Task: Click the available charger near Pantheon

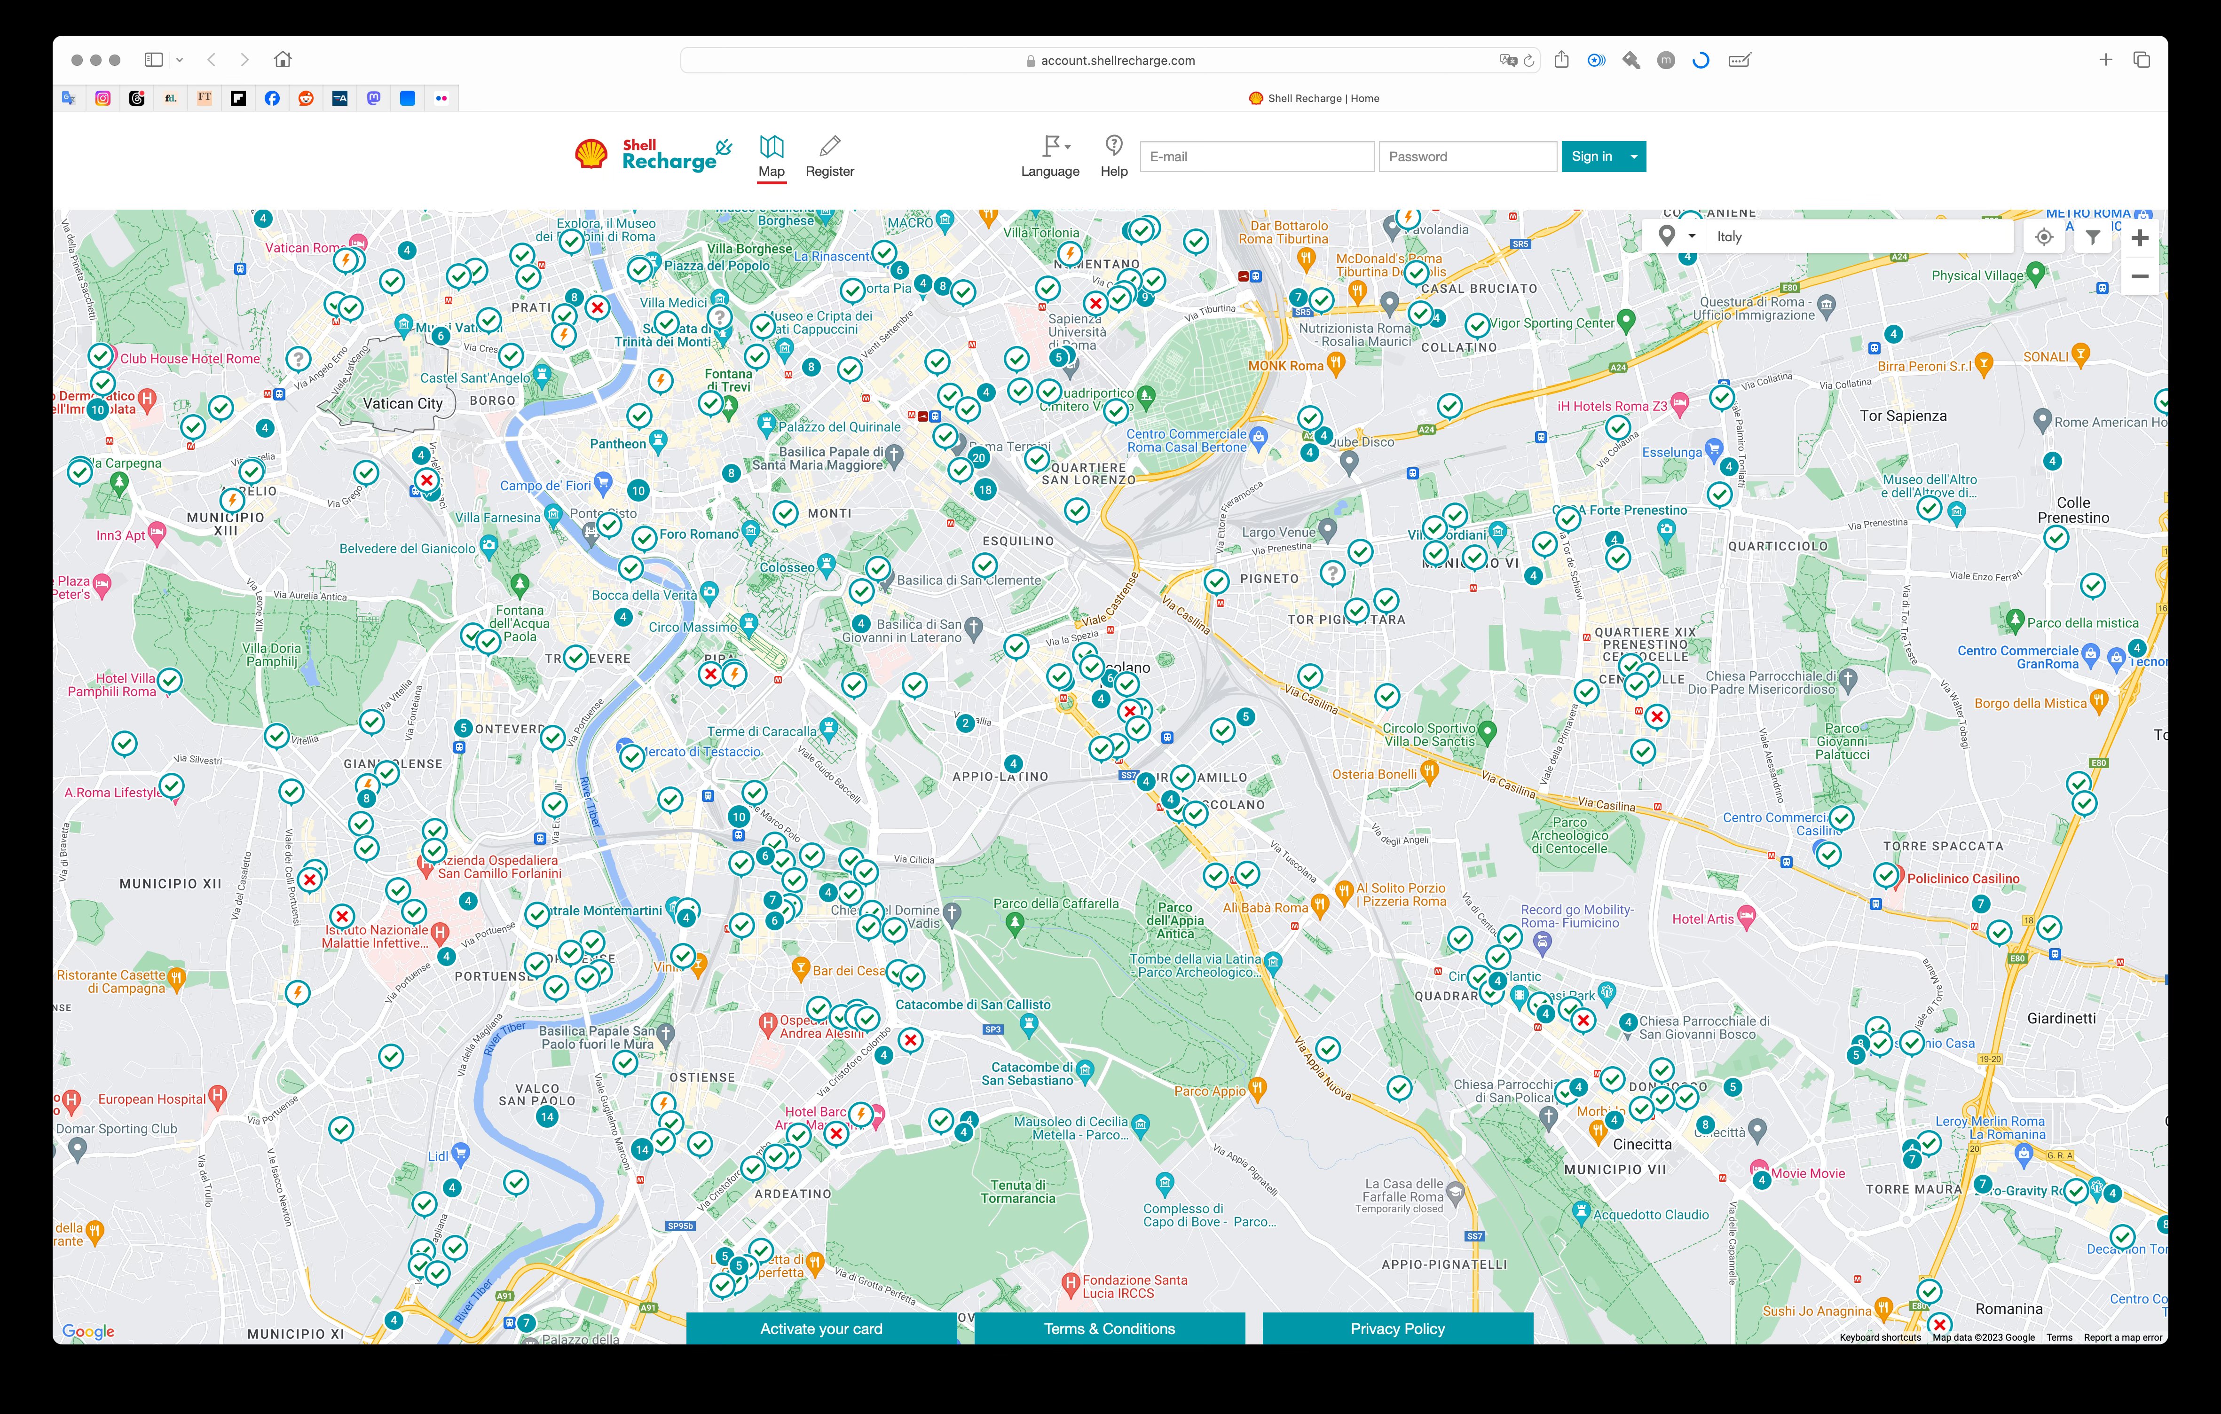Action: click(x=639, y=416)
